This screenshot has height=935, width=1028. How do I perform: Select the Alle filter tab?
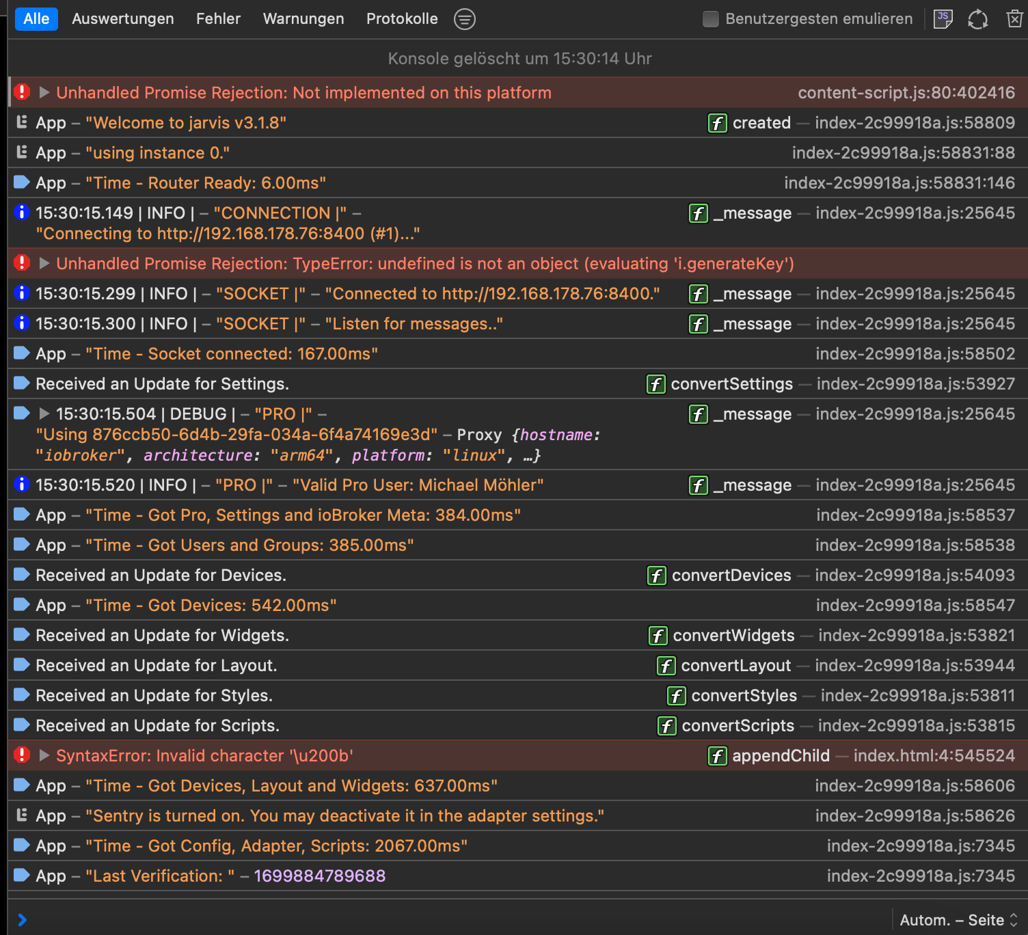click(x=36, y=19)
